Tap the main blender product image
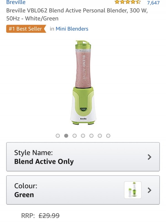 pyautogui.click(x=83, y=83)
